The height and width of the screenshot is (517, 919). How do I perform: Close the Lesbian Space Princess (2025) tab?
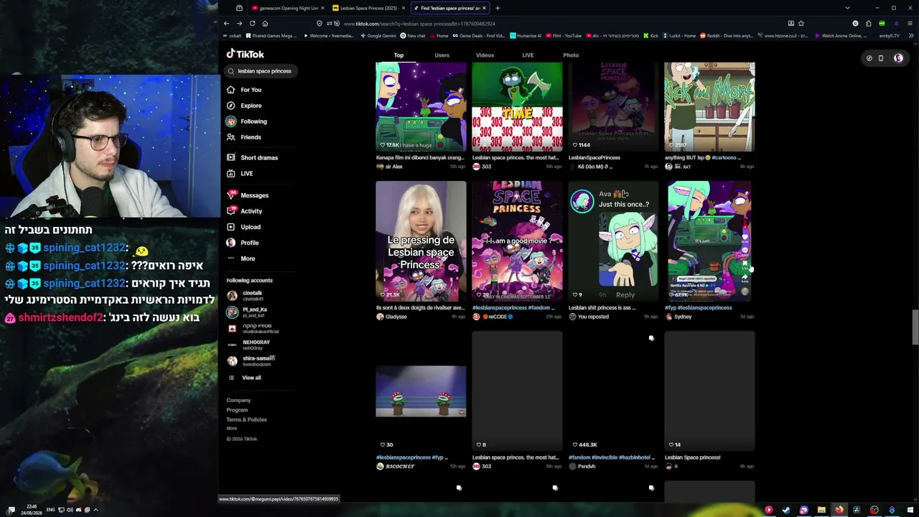[403, 8]
